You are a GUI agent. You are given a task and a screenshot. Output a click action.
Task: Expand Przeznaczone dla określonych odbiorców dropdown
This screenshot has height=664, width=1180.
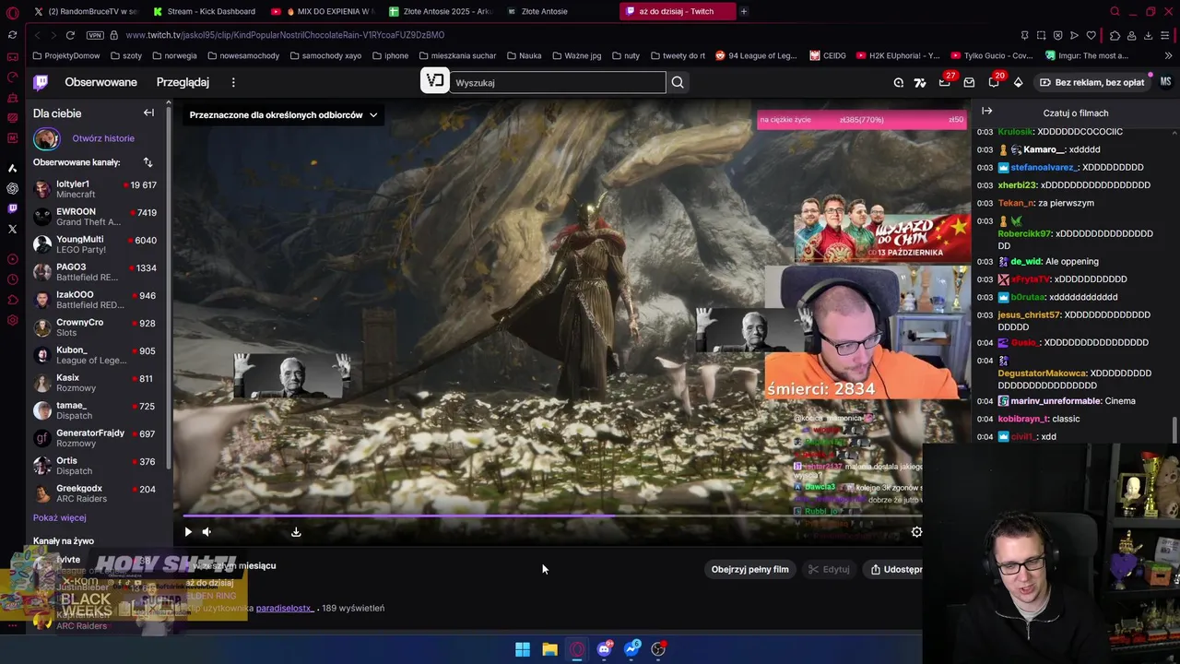click(x=283, y=115)
